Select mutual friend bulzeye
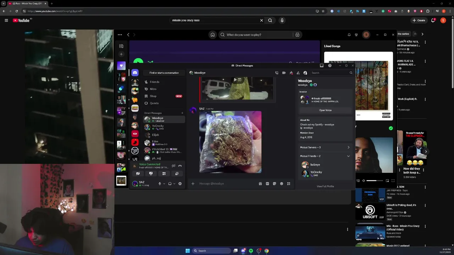The height and width of the screenshot is (255, 454). (325, 165)
